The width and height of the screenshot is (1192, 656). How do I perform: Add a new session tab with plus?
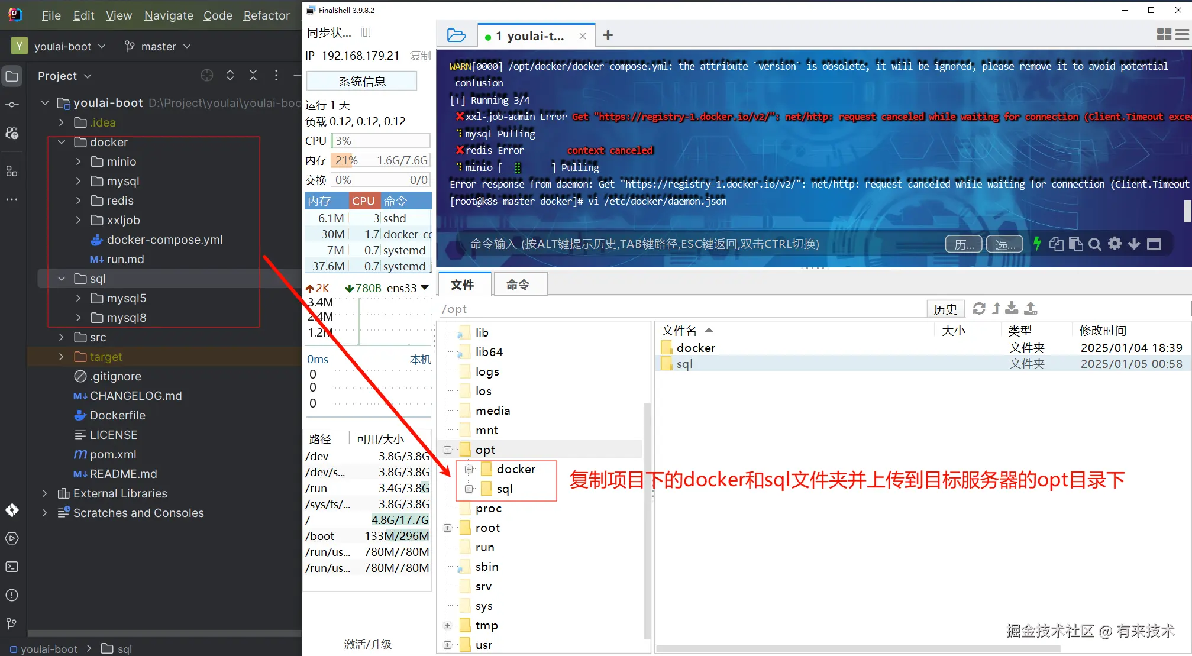point(608,35)
